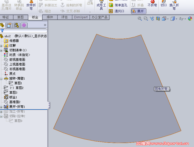The image size is (194, 147).
Task: Click the Lofted Bend (放样折弯) tool
Action: click(x=31, y=5)
